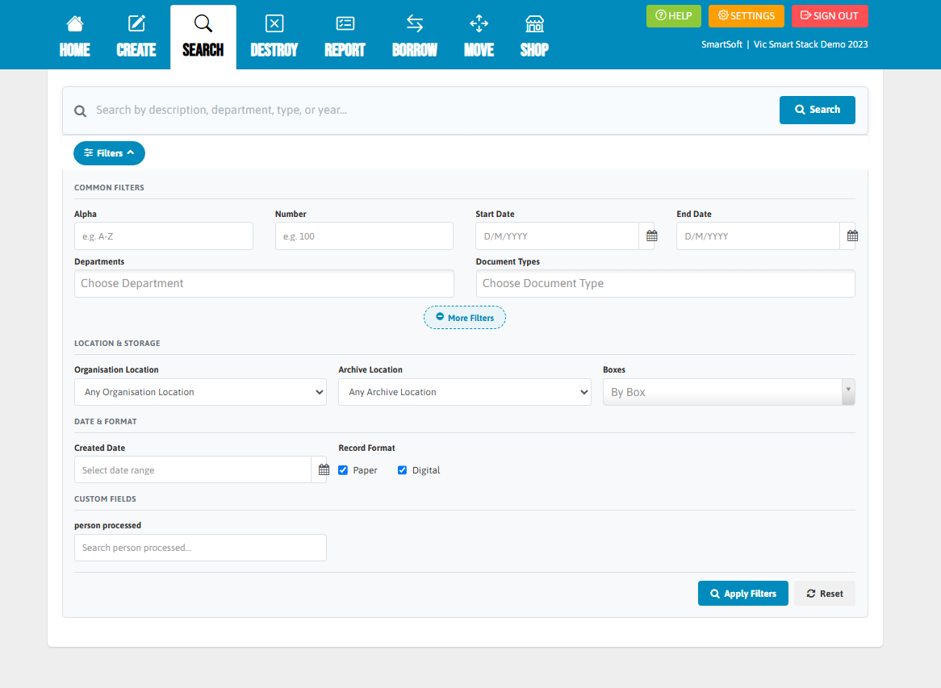Focus the main search description field

click(432, 110)
